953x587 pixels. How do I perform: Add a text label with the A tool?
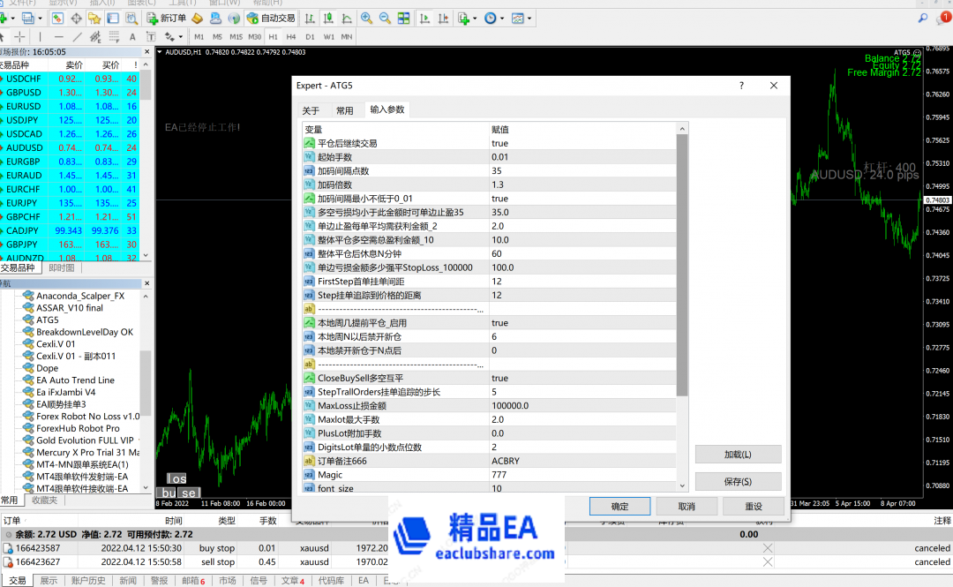(131, 36)
